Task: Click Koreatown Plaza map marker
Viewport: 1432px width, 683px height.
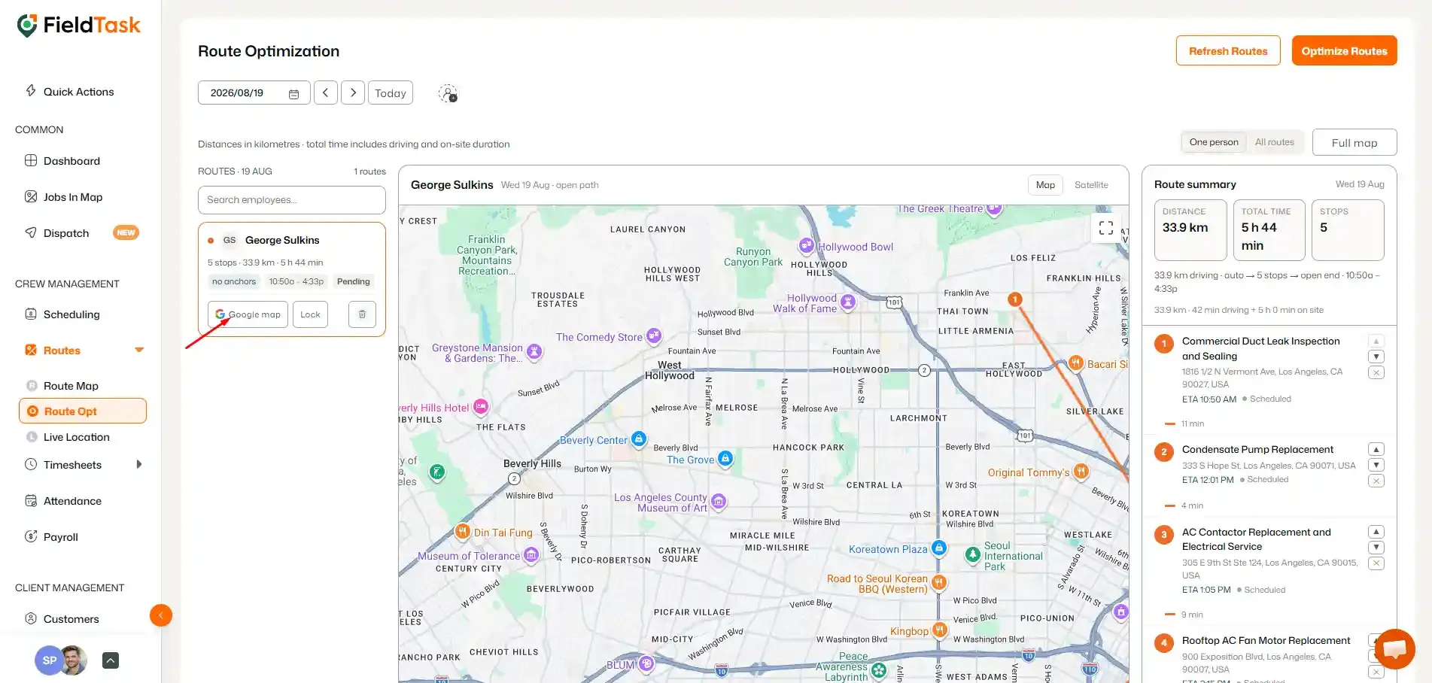Action: pos(938,548)
